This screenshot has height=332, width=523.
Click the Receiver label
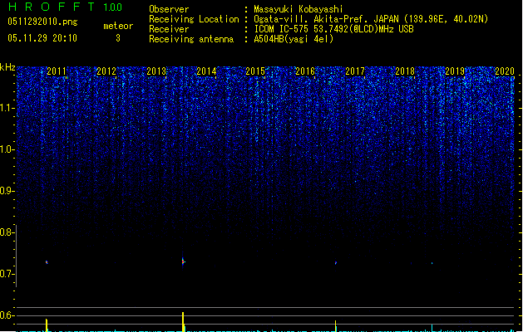tap(169, 29)
